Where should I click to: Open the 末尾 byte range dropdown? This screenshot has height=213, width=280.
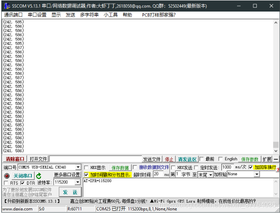(x=210, y=175)
